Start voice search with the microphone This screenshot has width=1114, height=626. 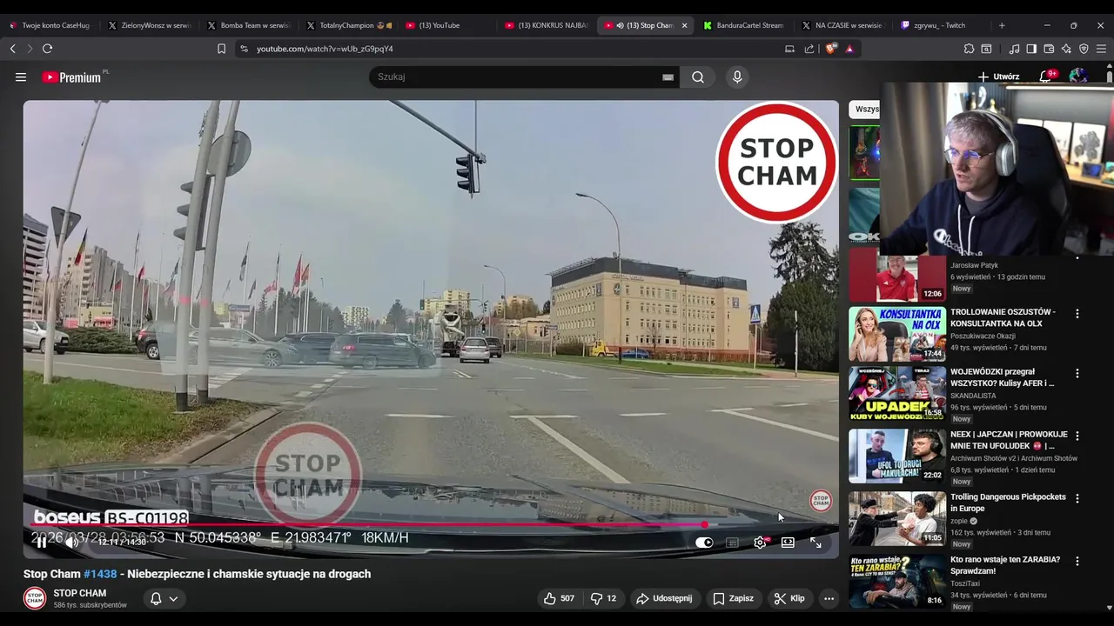coord(737,77)
